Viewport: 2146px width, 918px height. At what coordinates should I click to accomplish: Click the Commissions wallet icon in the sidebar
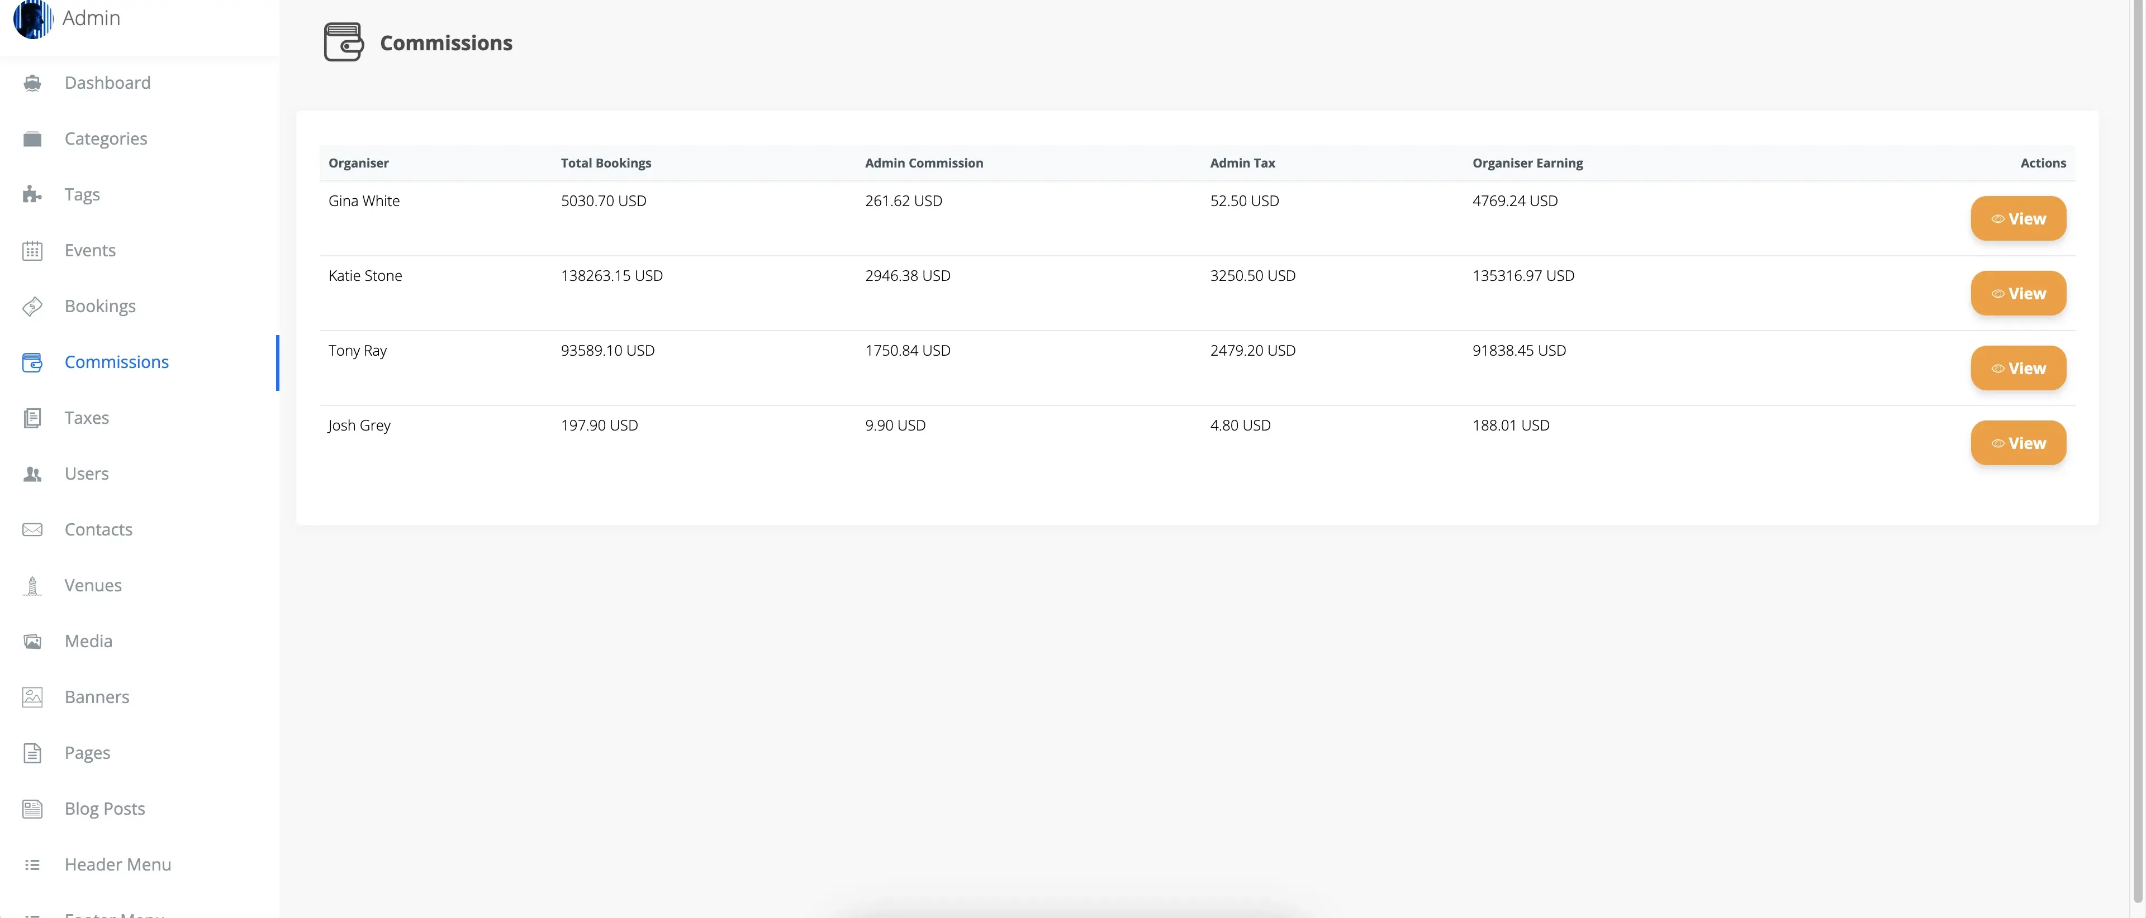click(32, 362)
